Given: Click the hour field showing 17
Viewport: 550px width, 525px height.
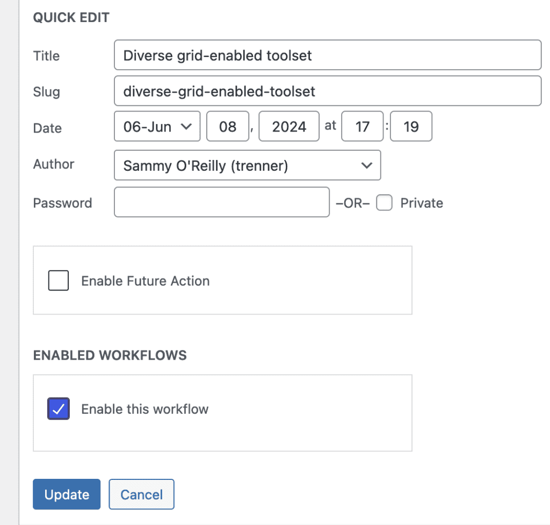Looking at the screenshot, I should click(362, 126).
